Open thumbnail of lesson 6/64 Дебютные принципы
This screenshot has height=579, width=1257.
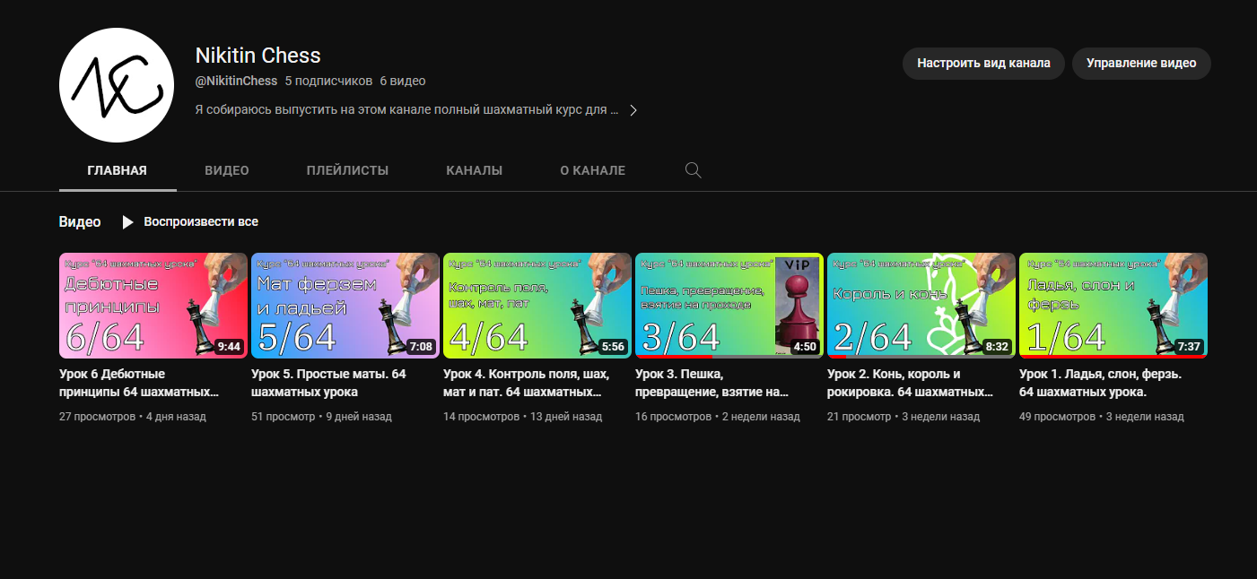click(153, 306)
